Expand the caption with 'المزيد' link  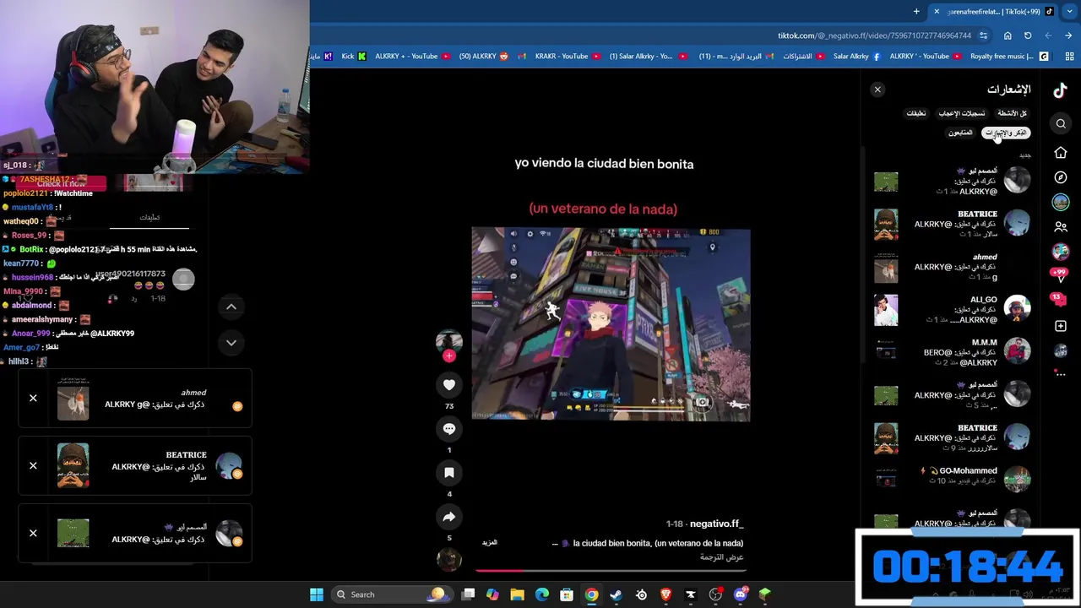(489, 542)
